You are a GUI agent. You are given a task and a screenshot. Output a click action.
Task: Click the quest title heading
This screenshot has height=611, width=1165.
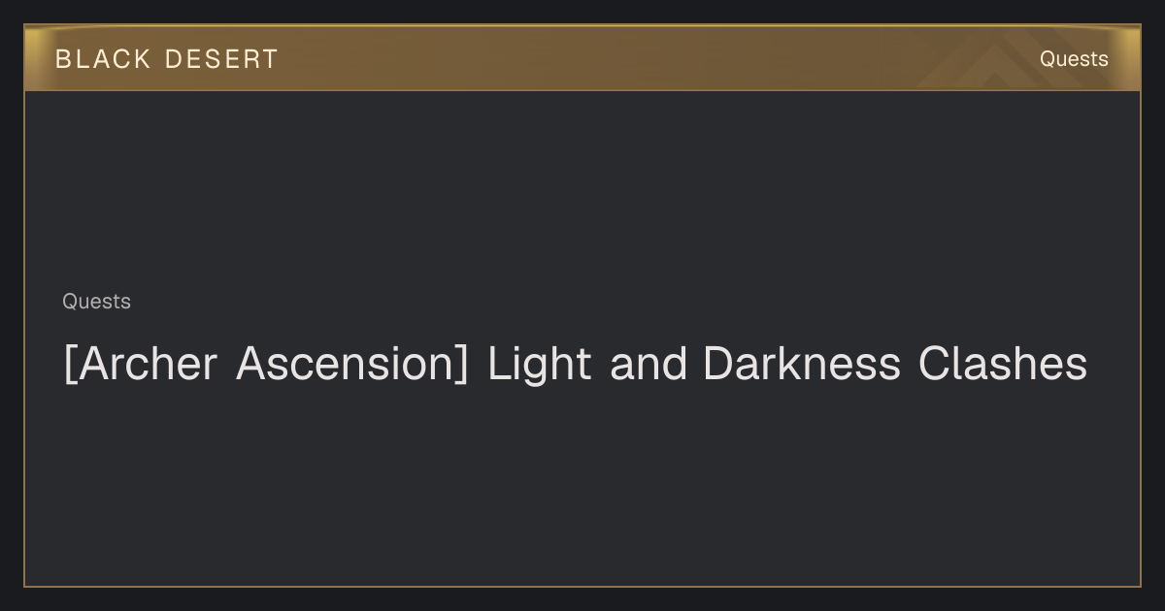(x=575, y=365)
